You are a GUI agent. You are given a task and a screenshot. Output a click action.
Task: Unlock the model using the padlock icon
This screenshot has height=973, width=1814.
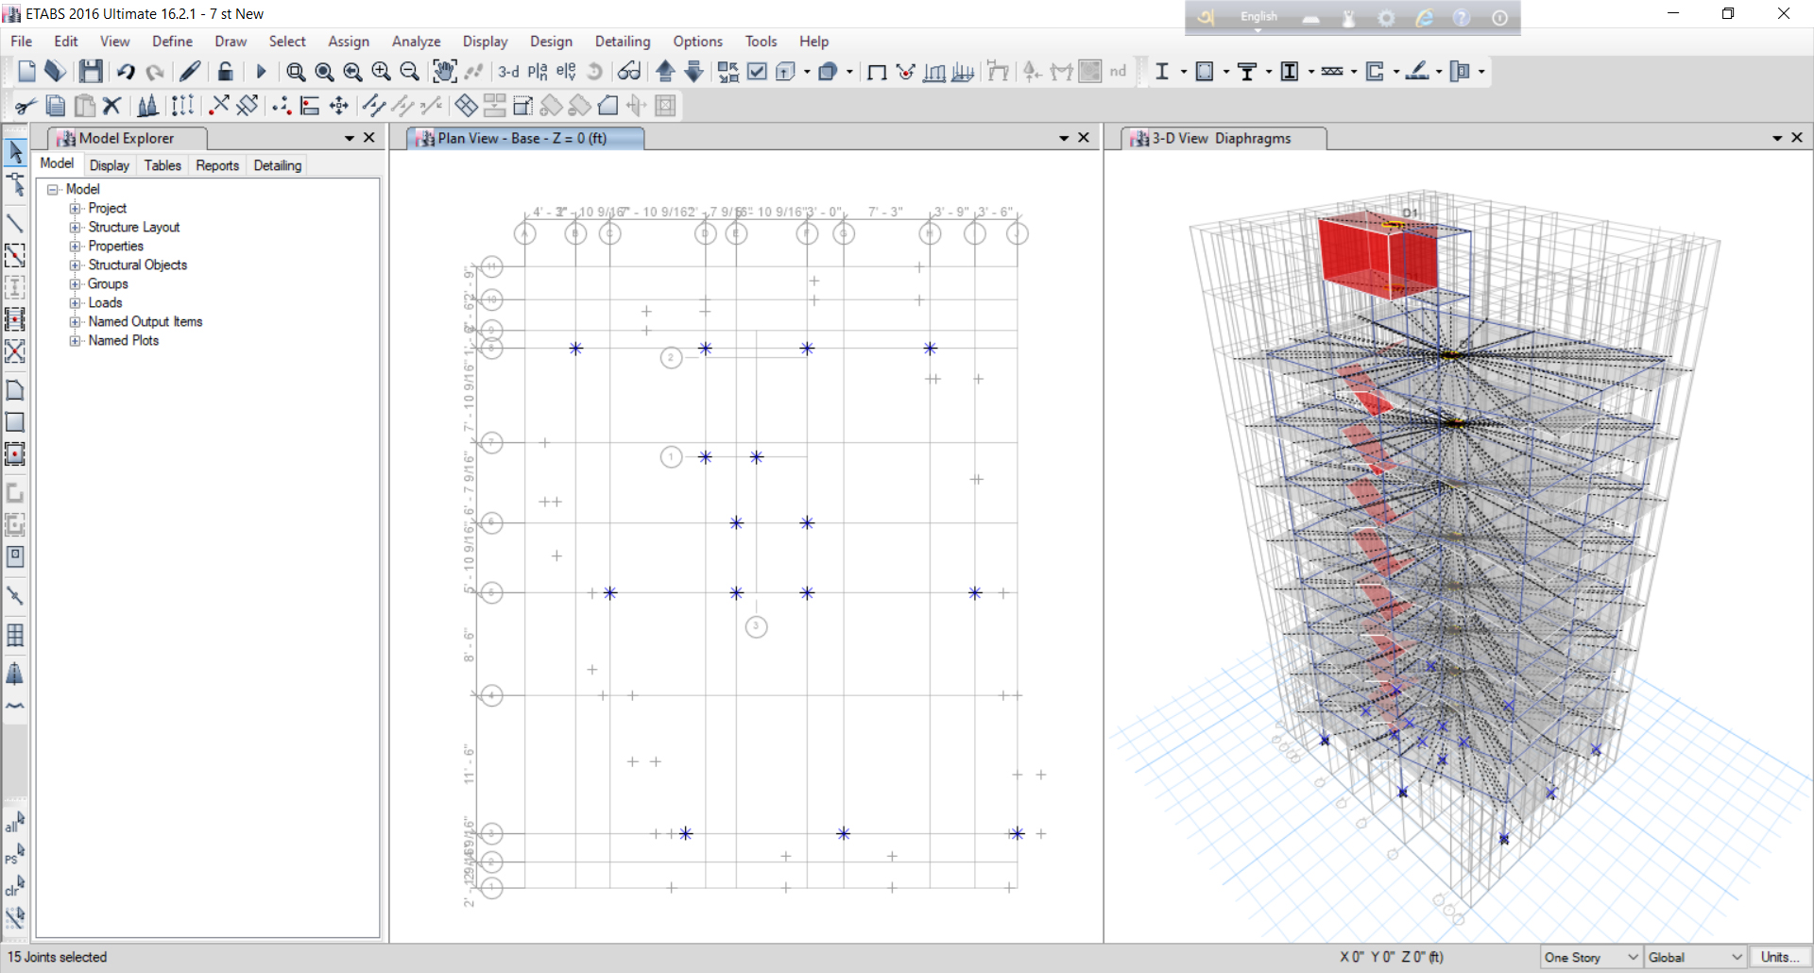pos(225,72)
